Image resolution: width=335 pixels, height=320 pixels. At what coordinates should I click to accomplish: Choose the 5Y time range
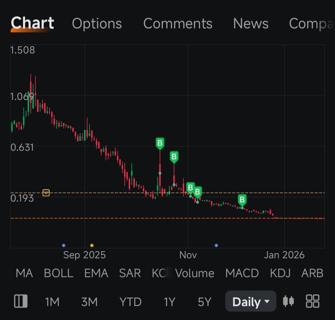[x=204, y=302]
